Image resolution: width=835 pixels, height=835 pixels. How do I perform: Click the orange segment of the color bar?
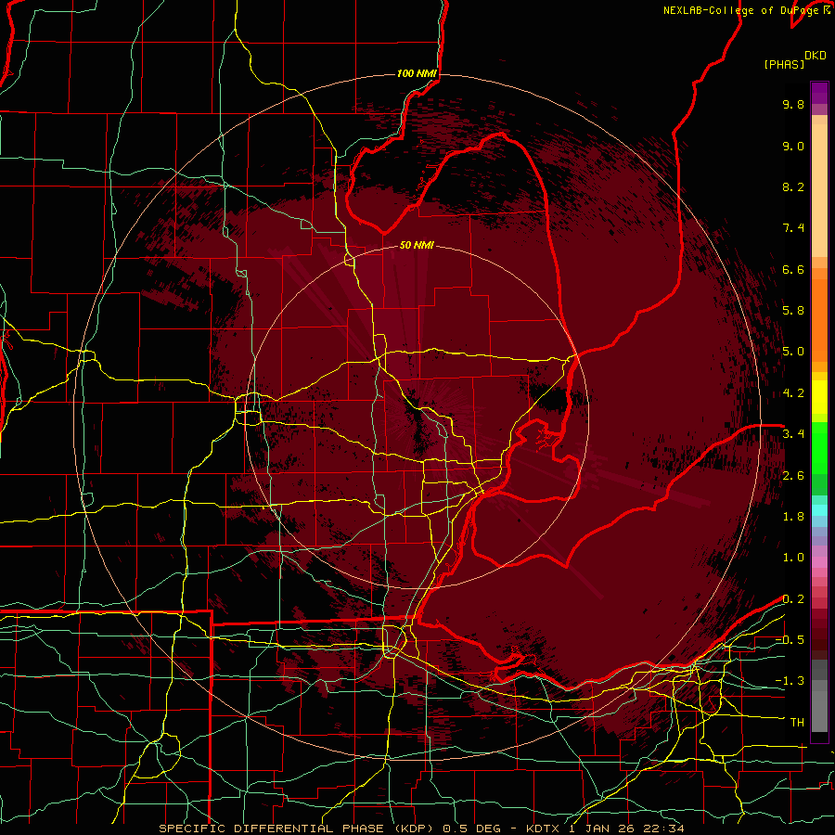[819, 320]
